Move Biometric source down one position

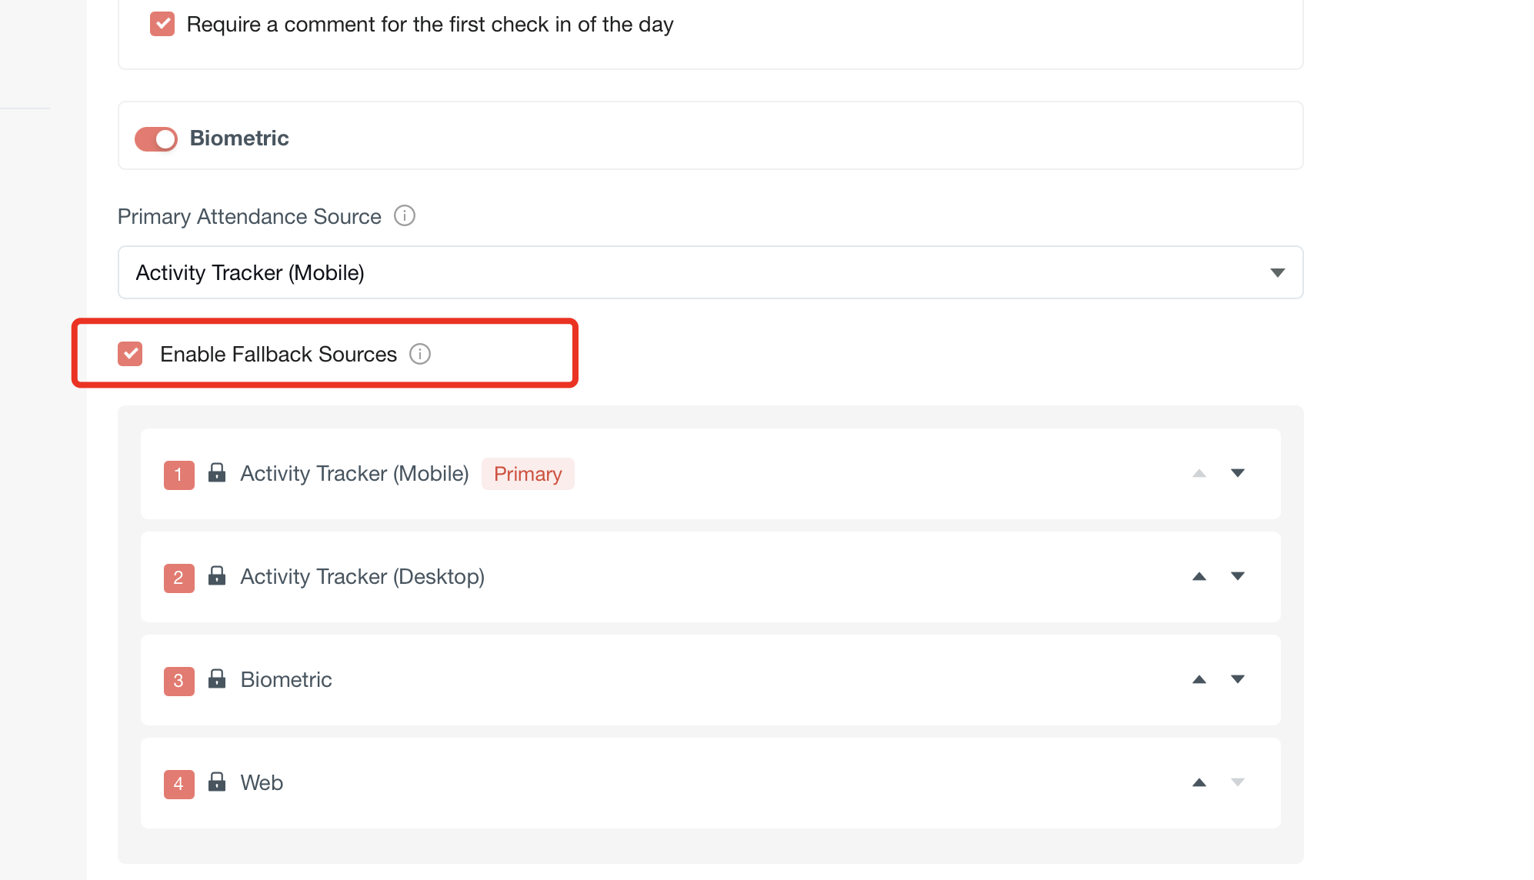[x=1237, y=679]
